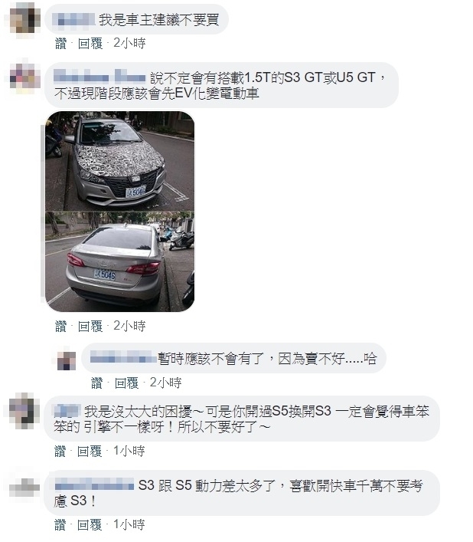Open the nested reply's avatar
This screenshot has width=473, height=542.
point(67,360)
